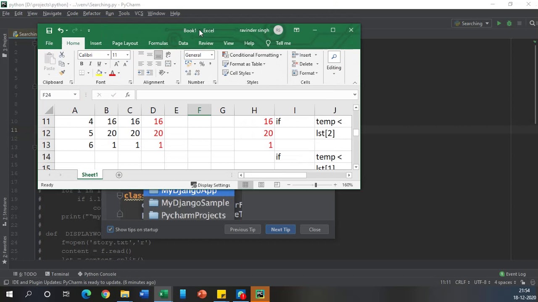The width and height of the screenshot is (538, 302).
Task: Click Next Tip button
Action: pos(280,229)
